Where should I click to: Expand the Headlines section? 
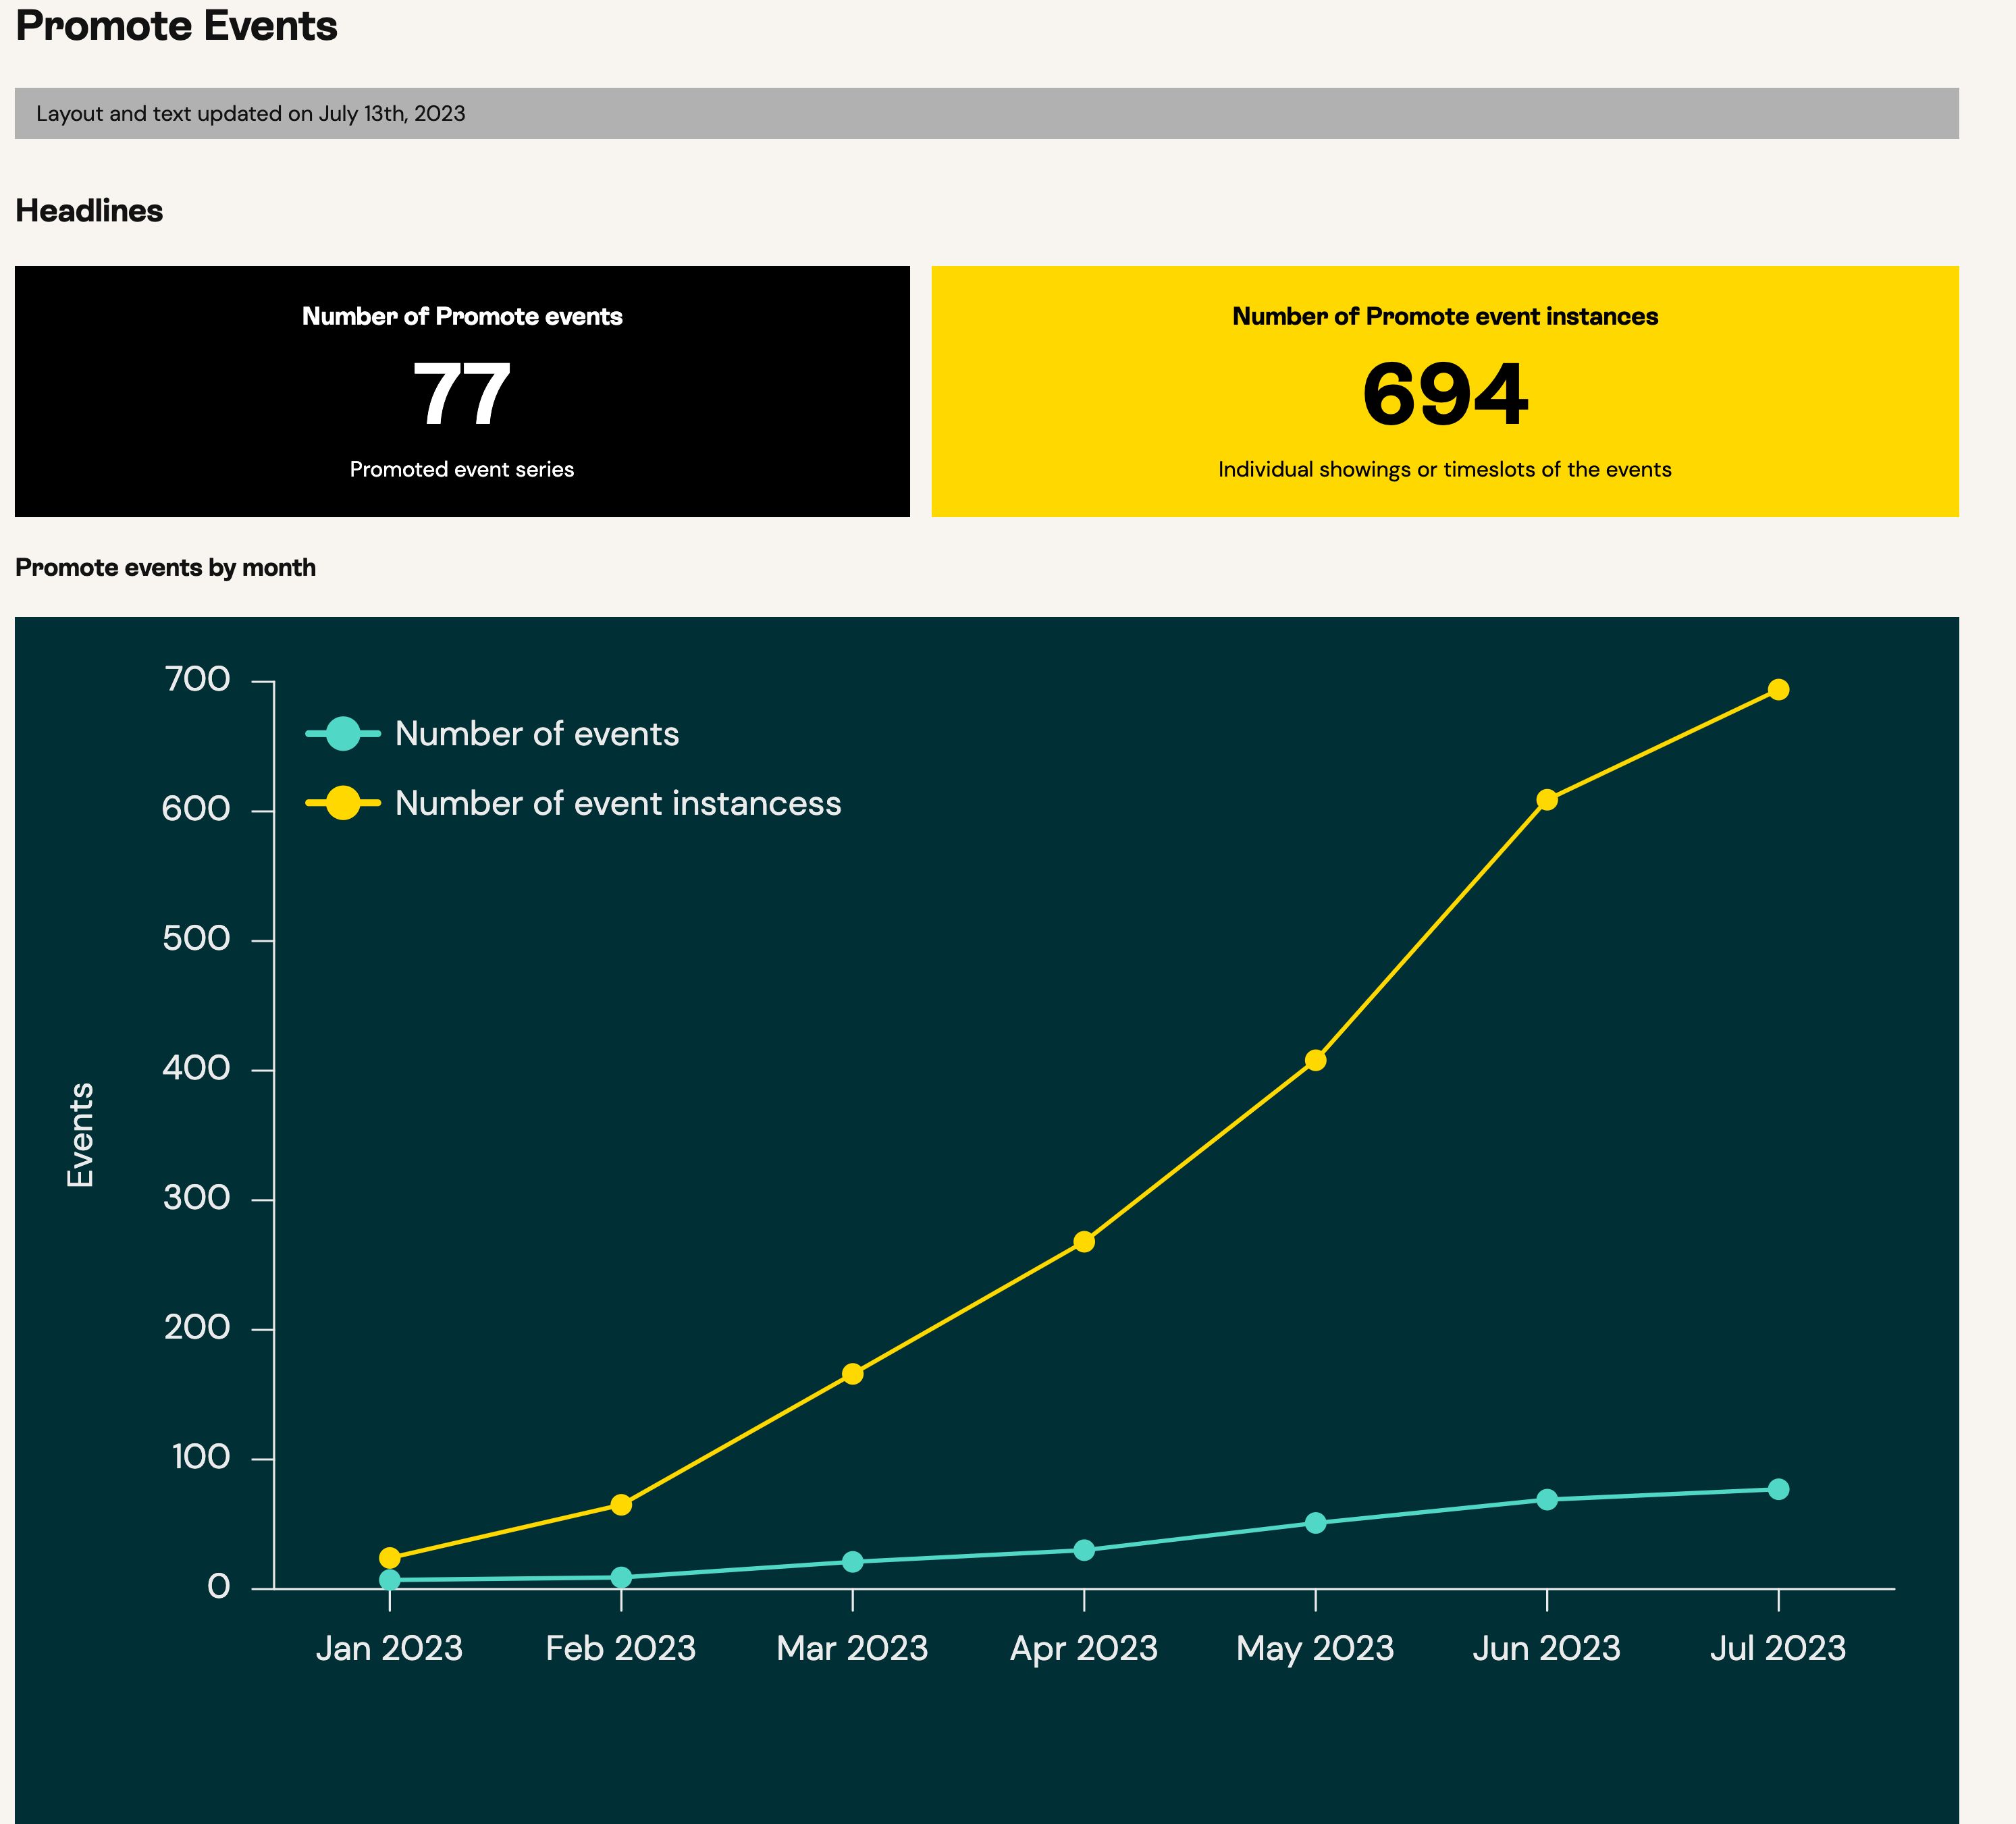pos(89,211)
